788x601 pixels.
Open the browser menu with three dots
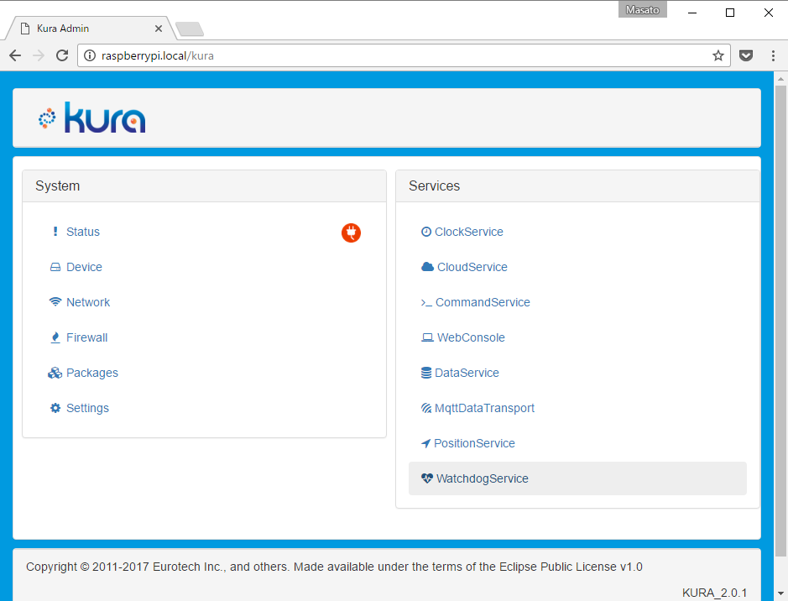[x=773, y=55]
